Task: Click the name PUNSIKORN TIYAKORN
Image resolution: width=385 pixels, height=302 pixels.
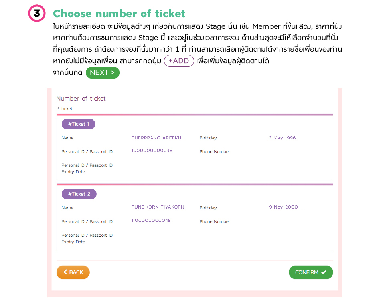Action: point(158,207)
